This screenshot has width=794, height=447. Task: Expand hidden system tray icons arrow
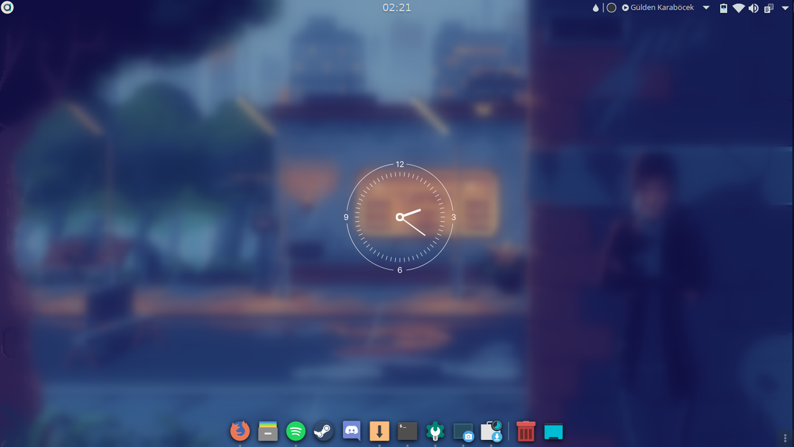[785, 8]
